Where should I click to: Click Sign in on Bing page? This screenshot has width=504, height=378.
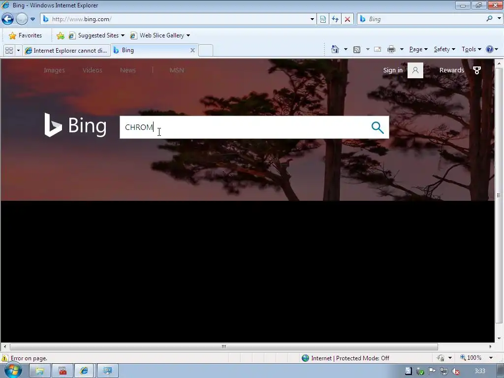[393, 70]
